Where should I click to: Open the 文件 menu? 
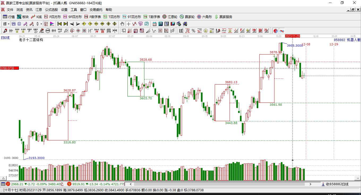10,10
